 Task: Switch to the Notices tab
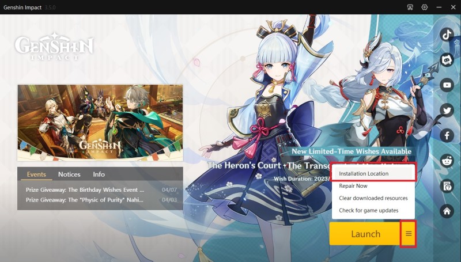69,174
